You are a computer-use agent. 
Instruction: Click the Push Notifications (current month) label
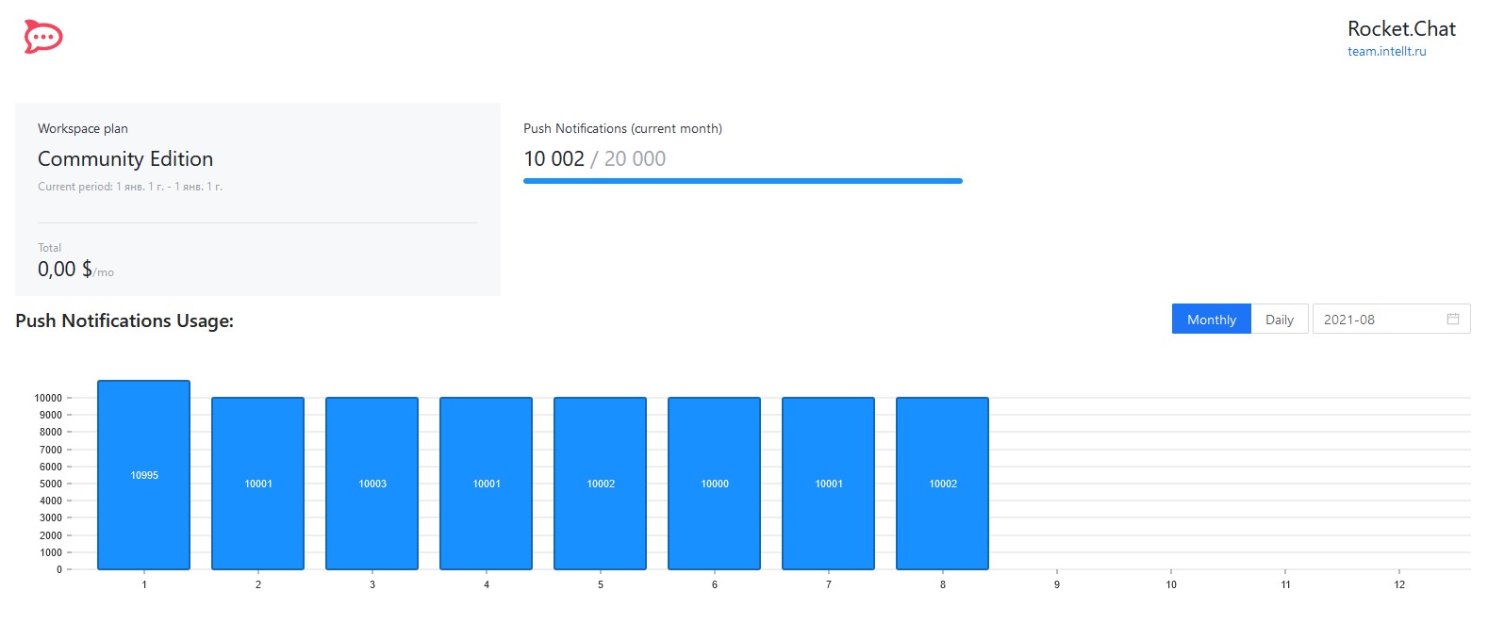click(622, 128)
